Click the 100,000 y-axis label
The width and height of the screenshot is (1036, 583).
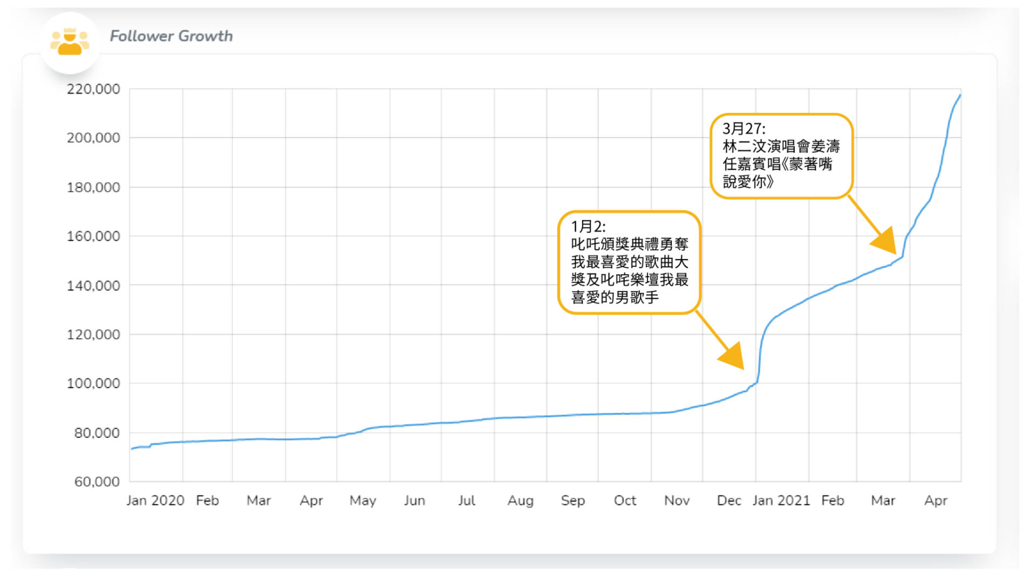click(x=93, y=383)
